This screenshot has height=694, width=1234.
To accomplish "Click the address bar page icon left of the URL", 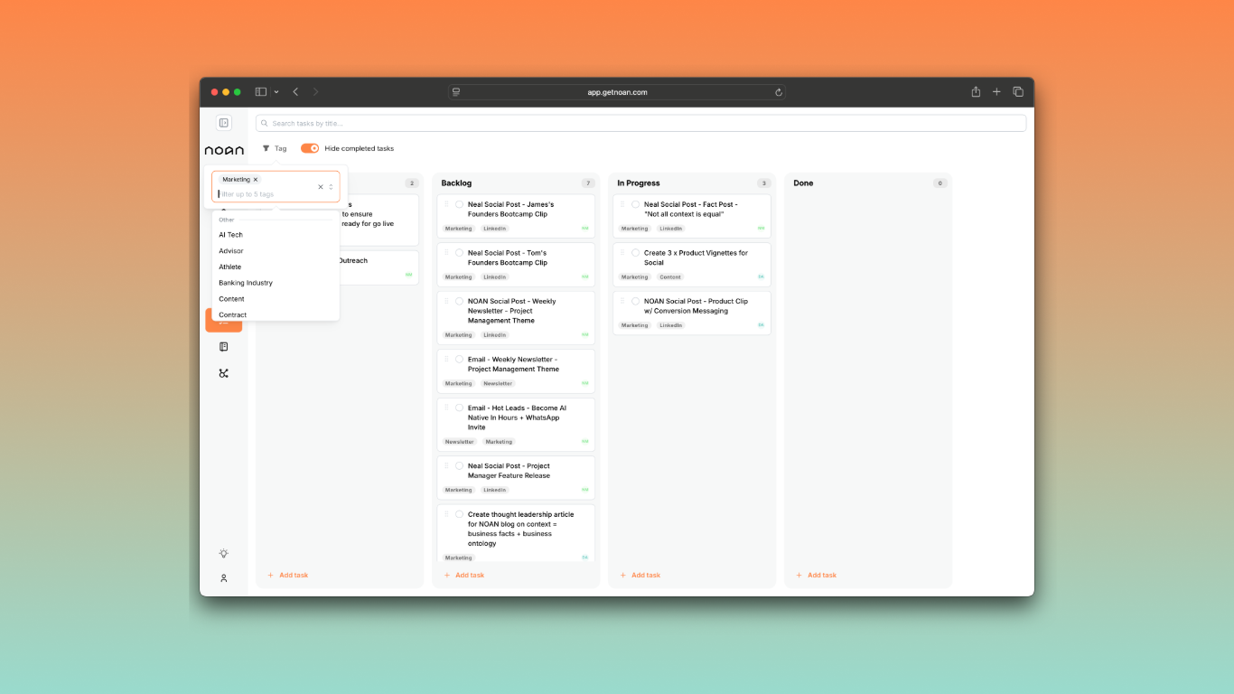I will coord(456,92).
